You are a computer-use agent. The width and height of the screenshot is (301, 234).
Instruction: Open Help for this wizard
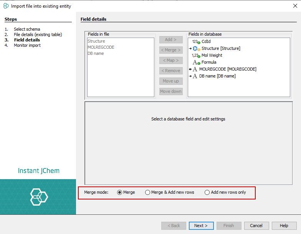click(284, 226)
